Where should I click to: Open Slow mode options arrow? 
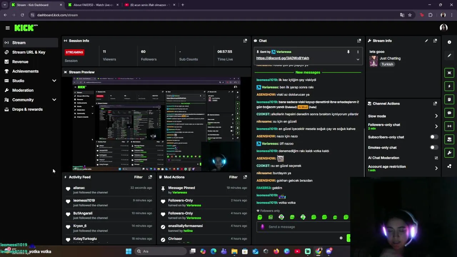click(x=436, y=116)
